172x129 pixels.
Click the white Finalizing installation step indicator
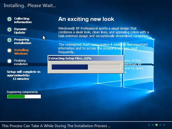pos(9,61)
